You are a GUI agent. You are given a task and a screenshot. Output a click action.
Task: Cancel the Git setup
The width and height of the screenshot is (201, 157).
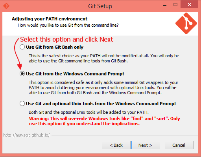tap(179, 145)
